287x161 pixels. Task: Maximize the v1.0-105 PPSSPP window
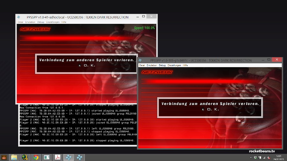coord(269,59)
